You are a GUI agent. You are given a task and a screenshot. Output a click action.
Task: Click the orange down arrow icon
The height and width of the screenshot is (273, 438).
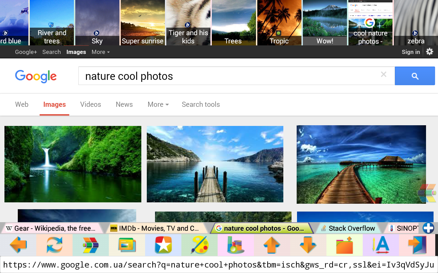coord(308,245)
